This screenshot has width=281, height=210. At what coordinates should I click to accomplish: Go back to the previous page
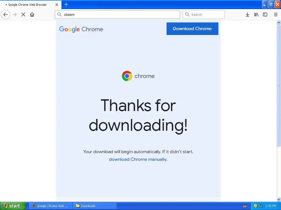5,14
